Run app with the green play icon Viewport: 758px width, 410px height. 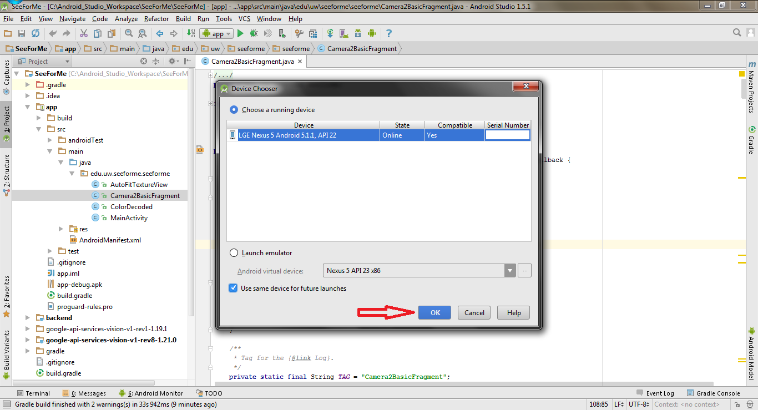(x=240, y=33)
